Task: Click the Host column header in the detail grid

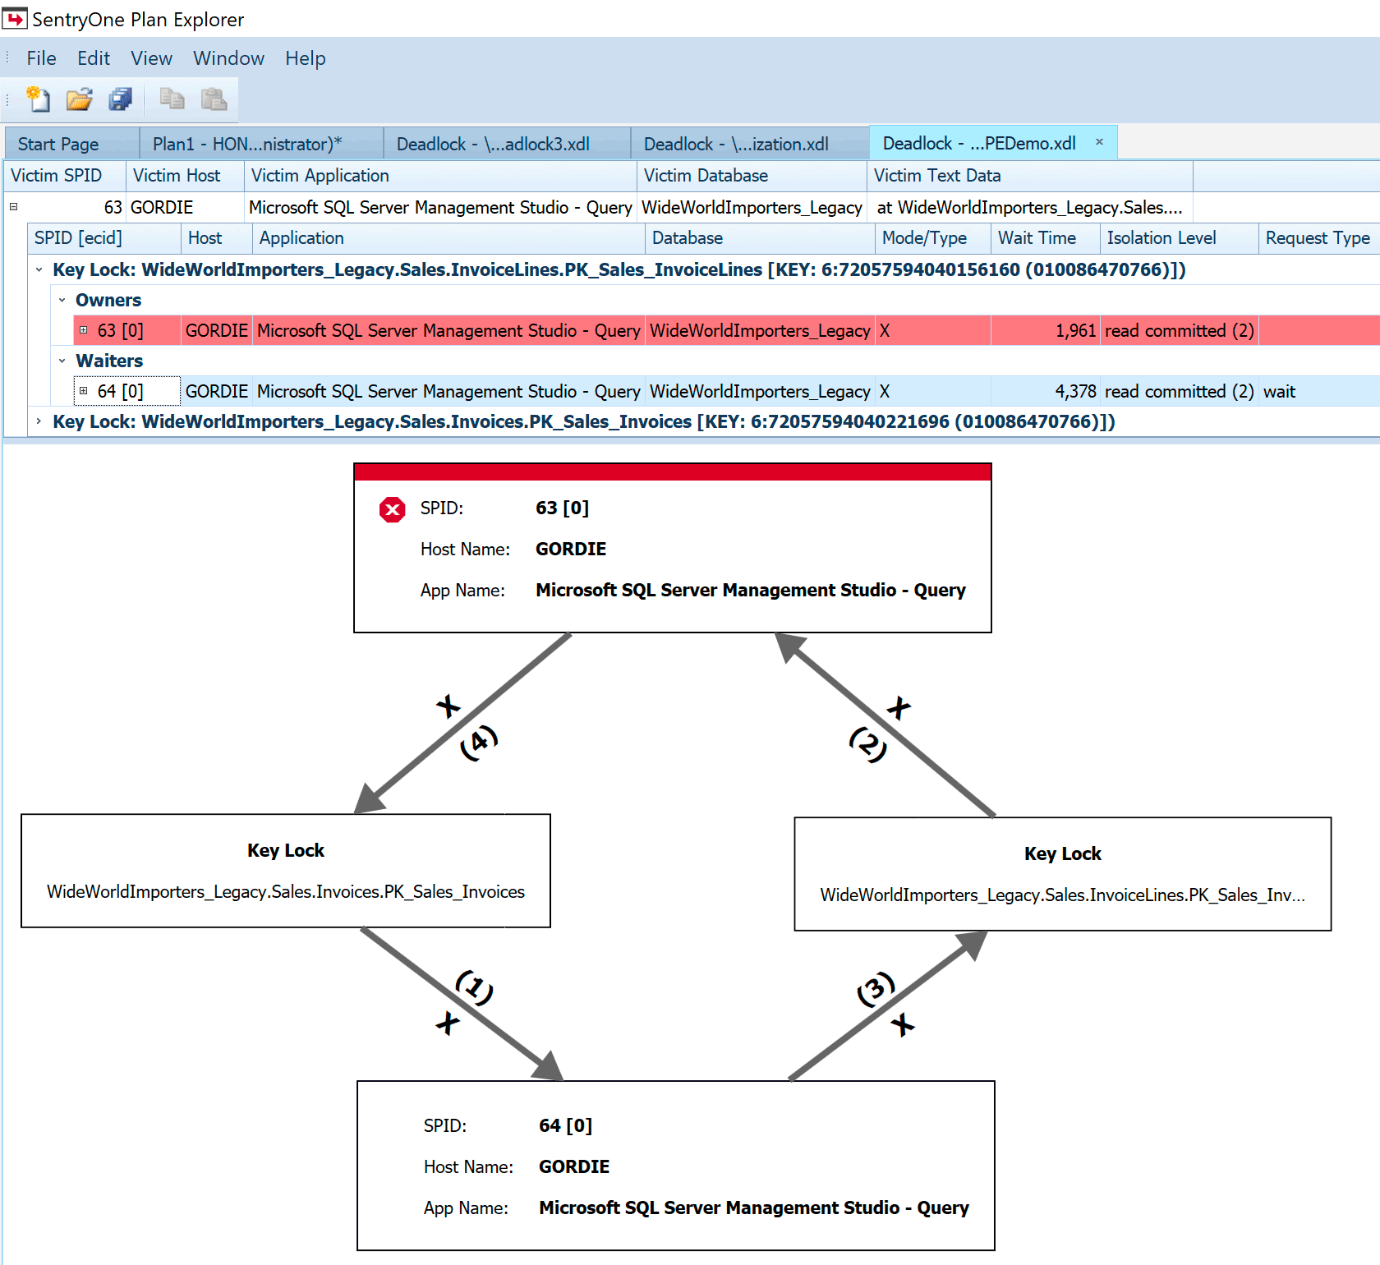Action: pyautogui.click(x=217, y=238)
